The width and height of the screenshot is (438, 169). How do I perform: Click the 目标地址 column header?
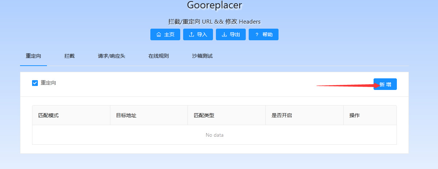(149, 115)
